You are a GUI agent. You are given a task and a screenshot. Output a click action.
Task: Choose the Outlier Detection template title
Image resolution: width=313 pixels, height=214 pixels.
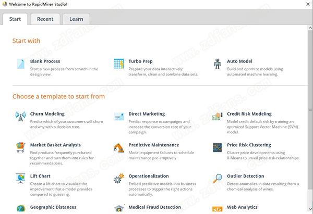pos(246,176)
